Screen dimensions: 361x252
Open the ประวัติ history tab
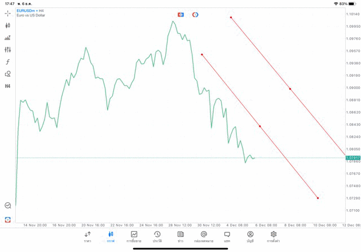pos(157,237)
